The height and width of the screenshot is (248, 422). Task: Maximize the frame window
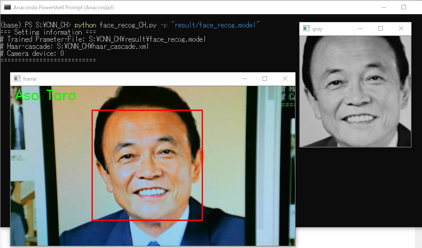(265, 79)
